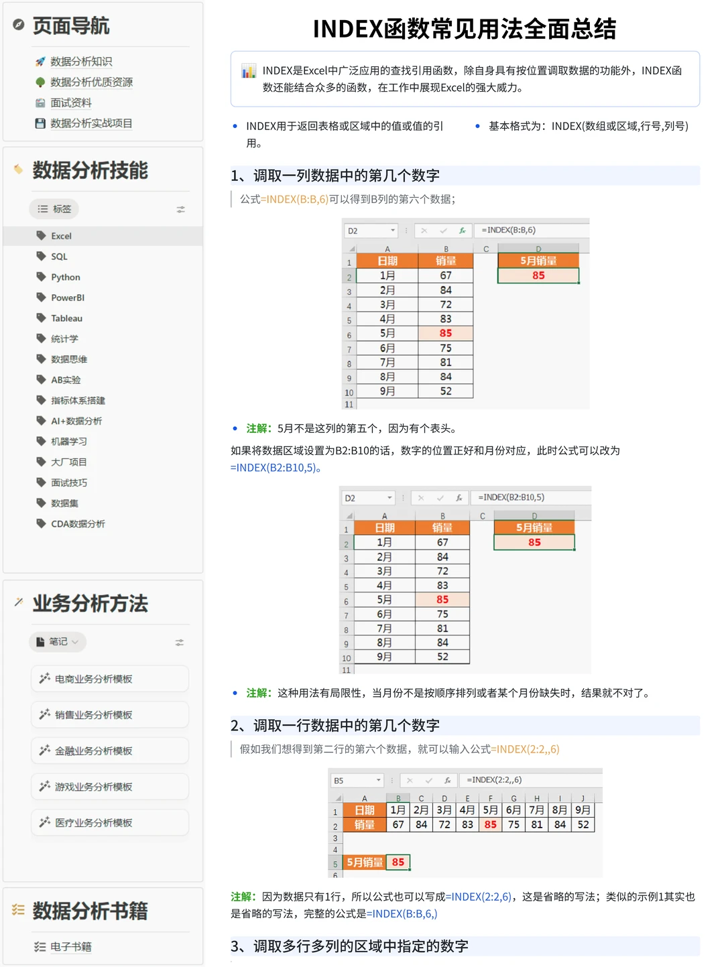The image size is (724, 967).
Task: Click the pen icon next to 业务分析方法
Action: [18, 602]
